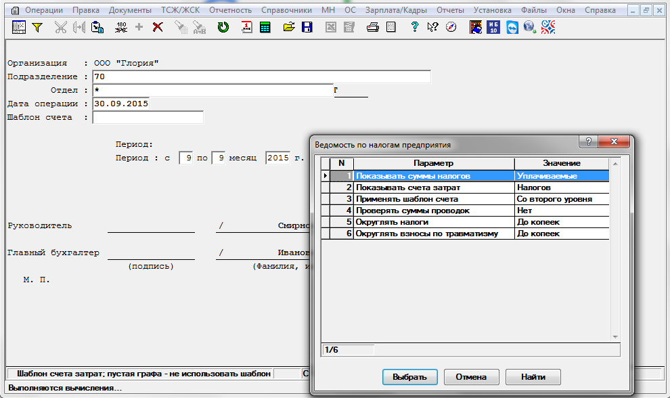Image resolution: width=670 pixels, height=398 pixels.
Task: Click the value Уплачиваемые
Action: [x=547, y=176]
